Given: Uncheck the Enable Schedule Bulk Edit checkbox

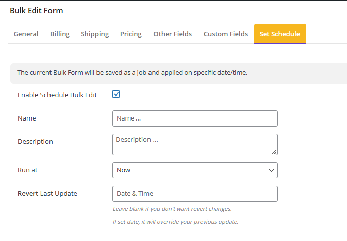Looking at the screenshot, I should pyautogui.click(x=116, y=94).
